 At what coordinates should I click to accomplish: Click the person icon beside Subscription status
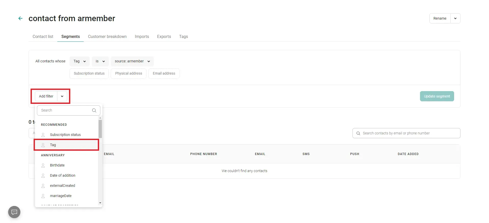[43, 135]
